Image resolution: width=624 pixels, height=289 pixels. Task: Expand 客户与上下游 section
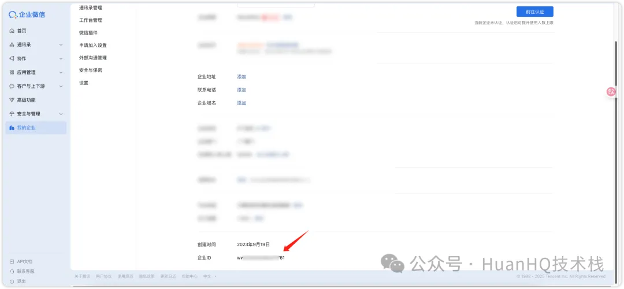pyautogui.click(x=61, y=86)
